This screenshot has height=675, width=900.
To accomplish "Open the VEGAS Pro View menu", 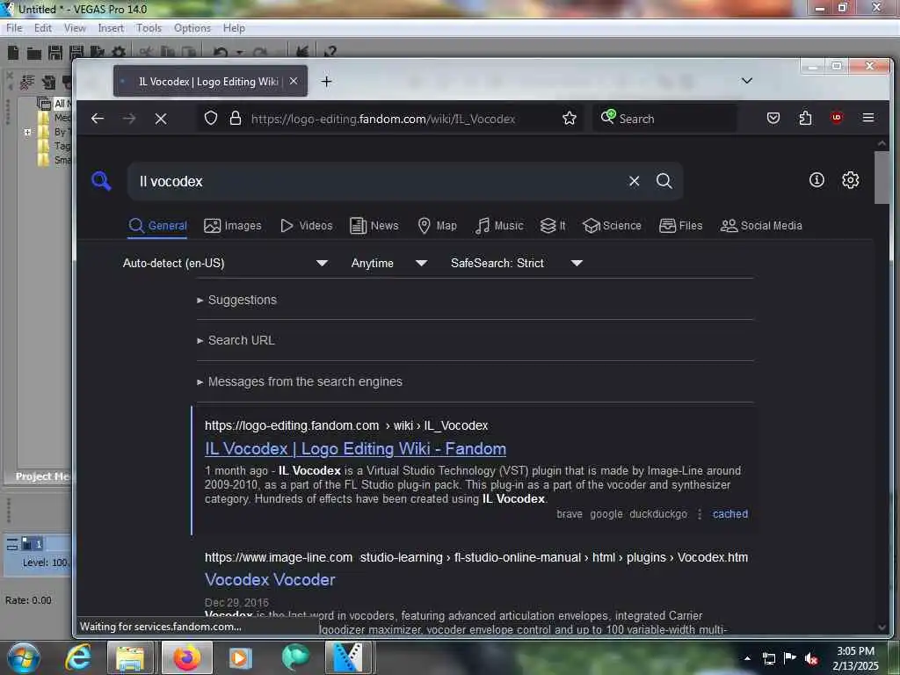I will tap(75, 28).
